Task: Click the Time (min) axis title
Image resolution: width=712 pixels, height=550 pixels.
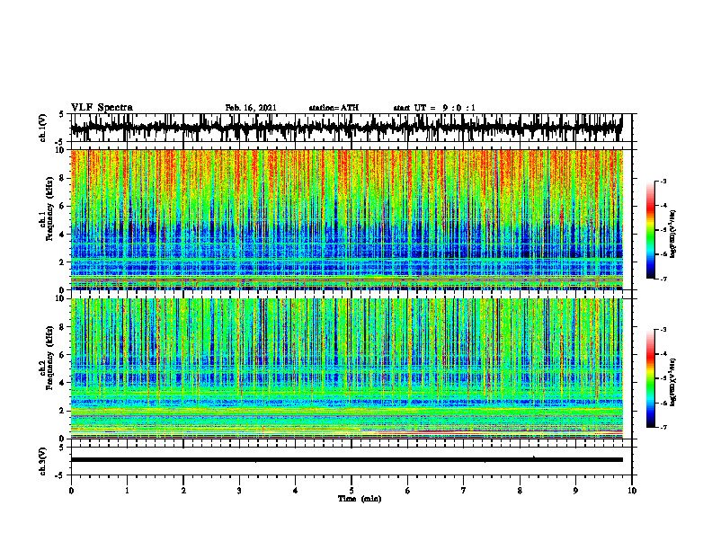Action: click(360, 499)
